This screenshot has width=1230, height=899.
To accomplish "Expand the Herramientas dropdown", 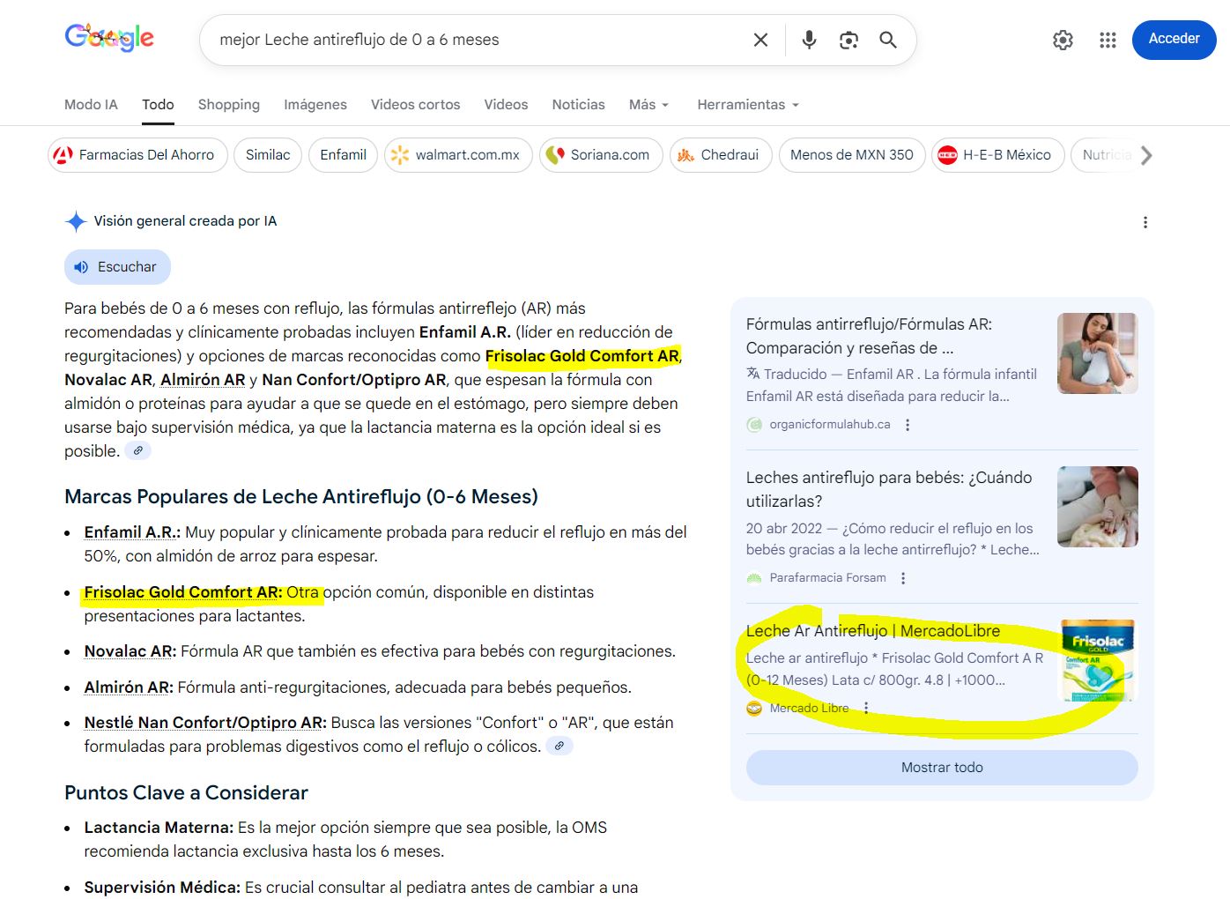I will coord(748,105).
